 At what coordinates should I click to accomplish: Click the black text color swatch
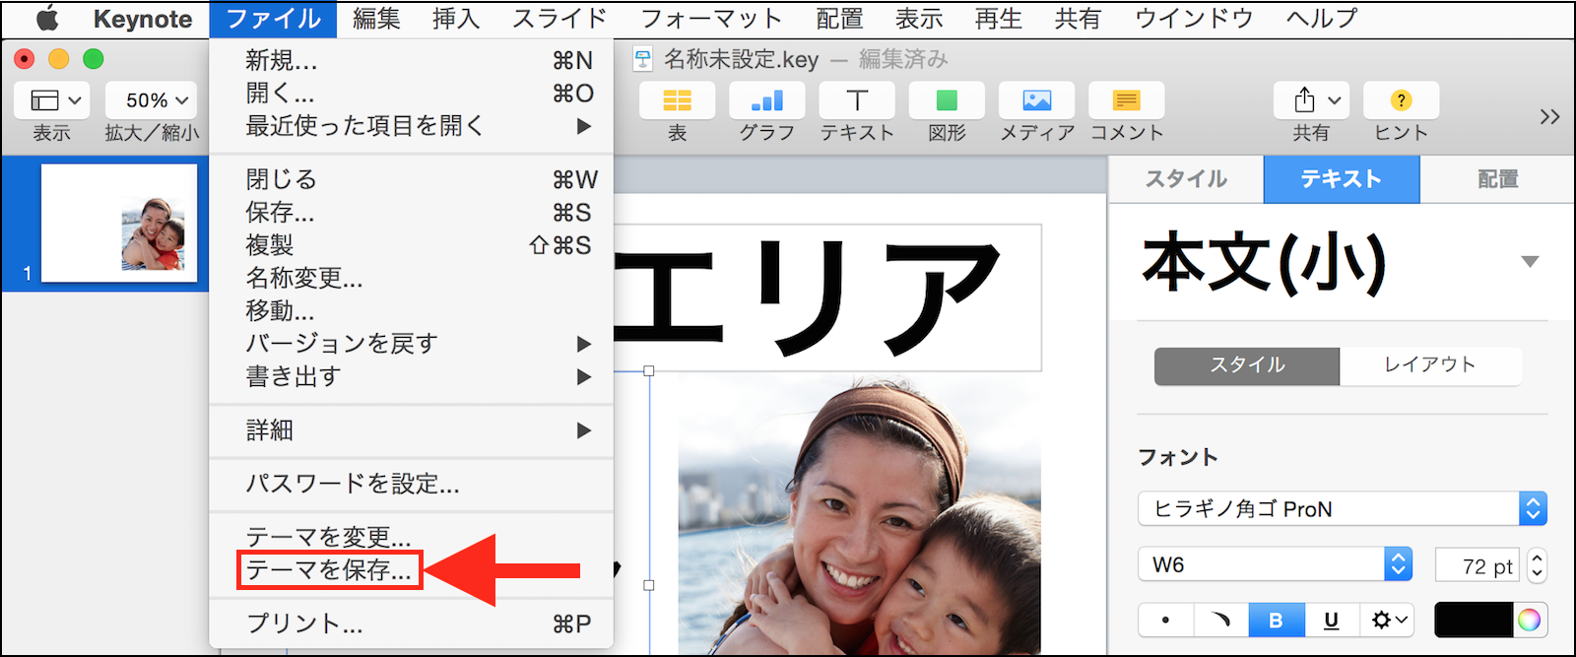coord(1473,620)
